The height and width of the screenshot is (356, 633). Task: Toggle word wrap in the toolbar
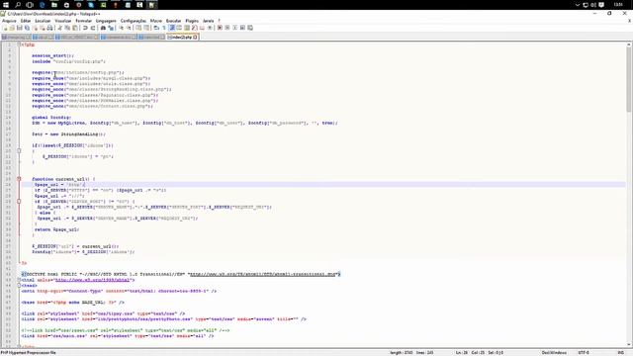point(156,28)
